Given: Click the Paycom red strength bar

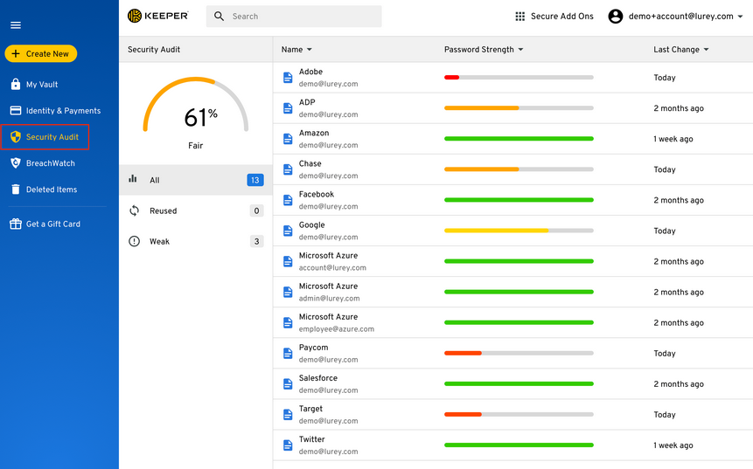Looking at the screenshot, I should point(463,354).
